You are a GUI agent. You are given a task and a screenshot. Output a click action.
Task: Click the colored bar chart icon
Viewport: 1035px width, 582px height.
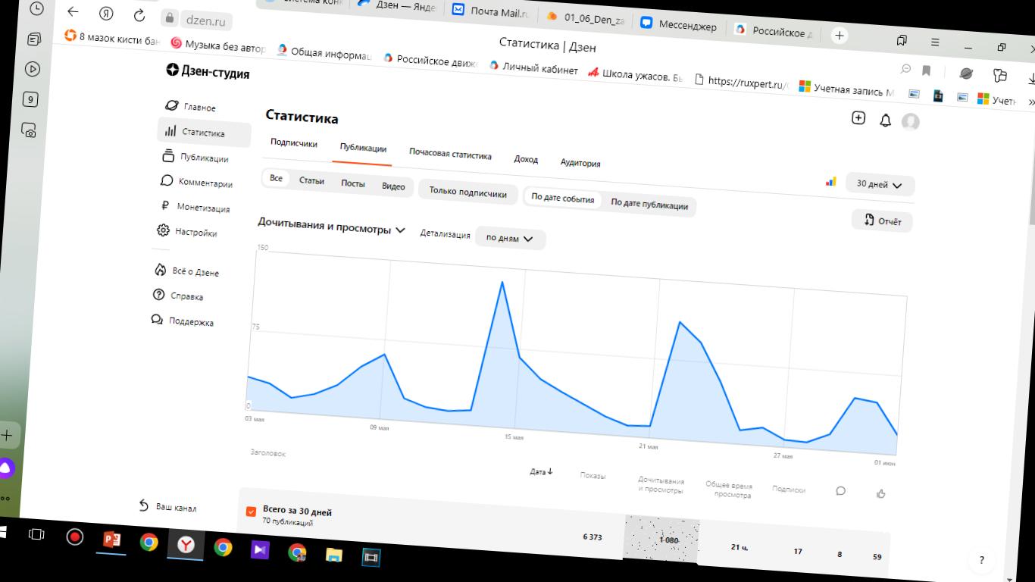pos(831,181)
